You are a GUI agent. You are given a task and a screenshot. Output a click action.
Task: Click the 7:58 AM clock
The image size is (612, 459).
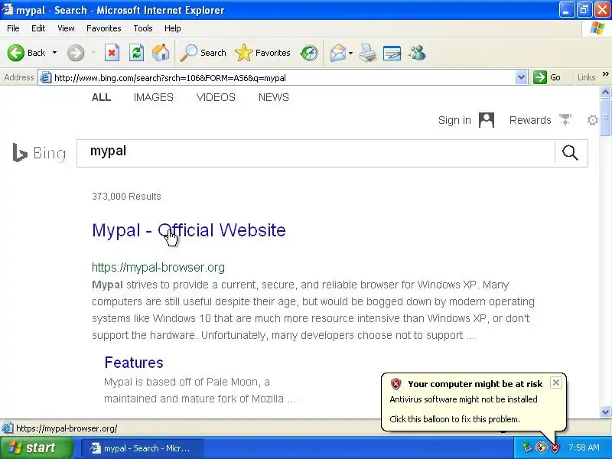(x=584, y=448)
